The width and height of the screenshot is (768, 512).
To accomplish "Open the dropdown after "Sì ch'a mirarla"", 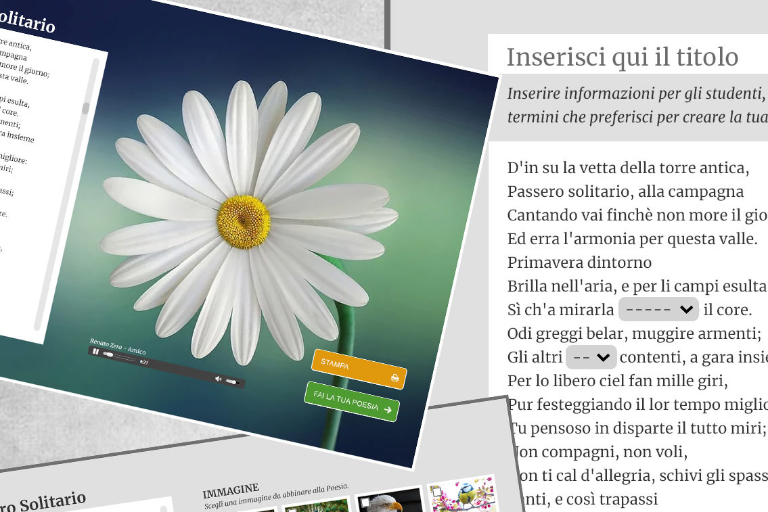I will coord(659,309).
